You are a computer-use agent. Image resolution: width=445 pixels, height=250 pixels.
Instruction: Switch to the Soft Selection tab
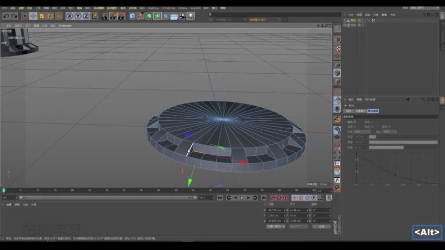373,111
